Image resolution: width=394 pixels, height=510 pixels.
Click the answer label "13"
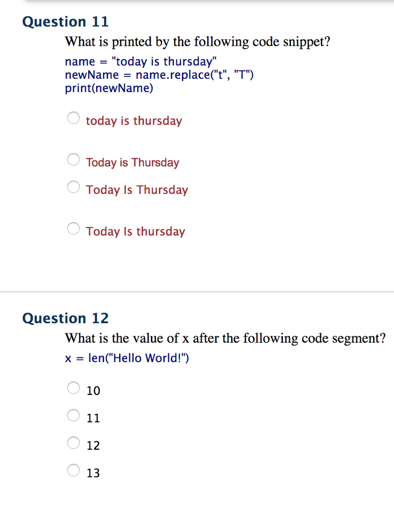[94, 473]
